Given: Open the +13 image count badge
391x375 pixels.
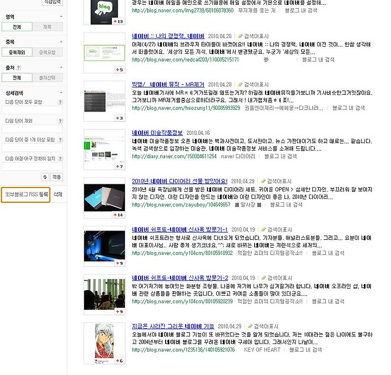Looking at the screenshot, I should tap(118, 21).
